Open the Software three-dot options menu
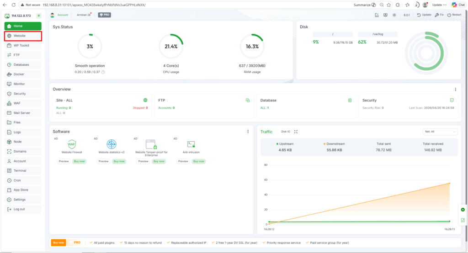The width and height of the screenshot is (468, 253). coord(248,132)
